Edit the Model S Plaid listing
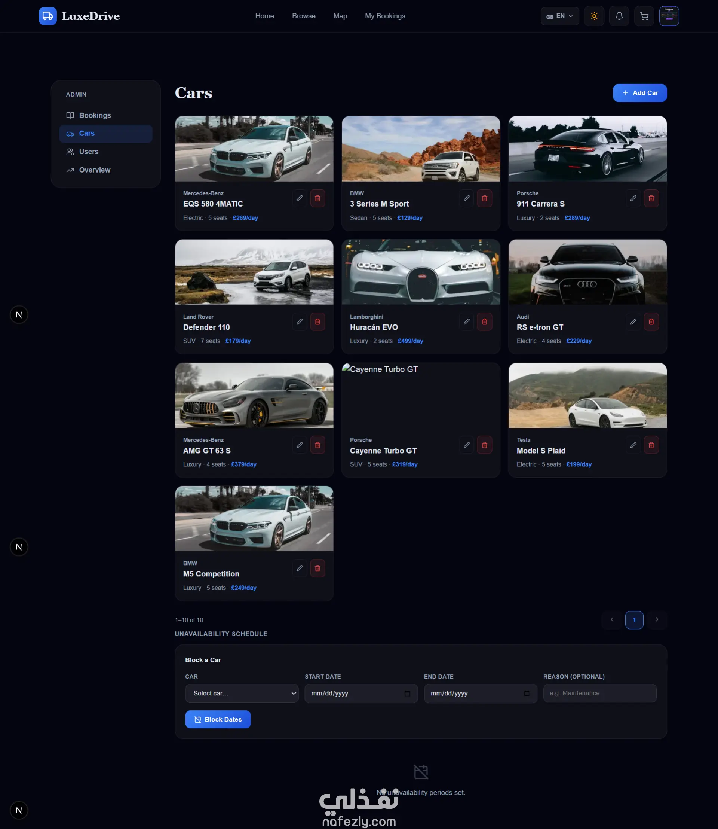 point(633,445)
